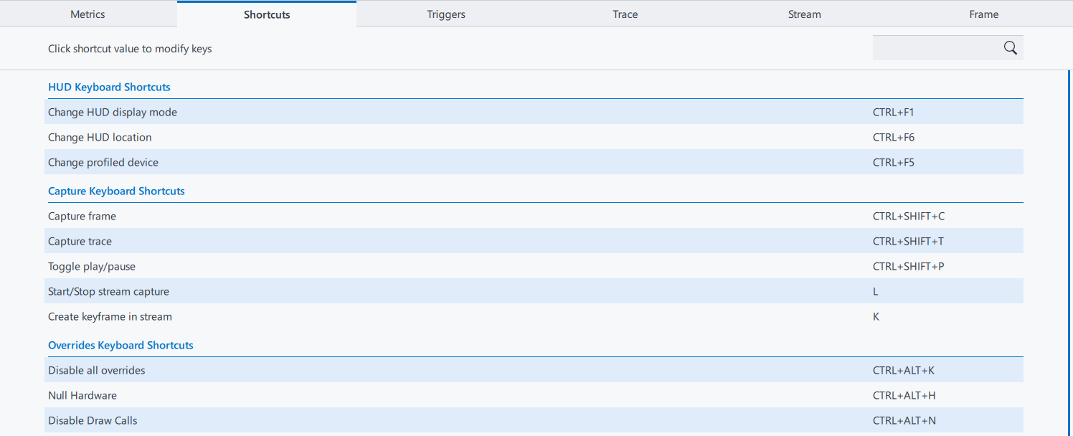Select the 'Disable Draw Calls' row label
The image size is (1073, 436).
point(93,420)
